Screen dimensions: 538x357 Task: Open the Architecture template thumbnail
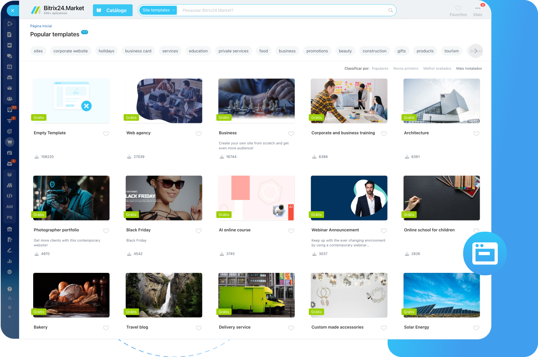coord(441,101)
